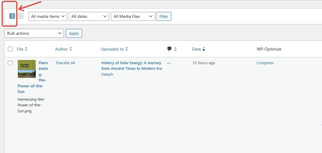Image resolution: width=322 pixels, height=153 pixels.
Task: Sort arrows next to Author header
Action: [71, 49]
